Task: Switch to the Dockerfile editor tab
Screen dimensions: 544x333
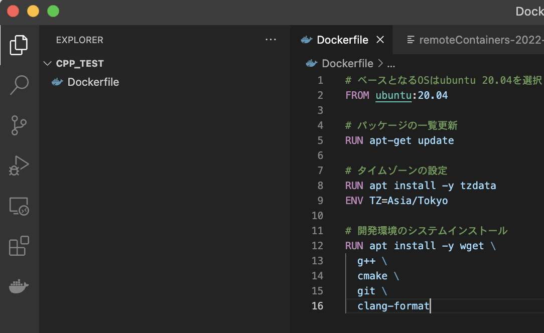Action: 342,40
